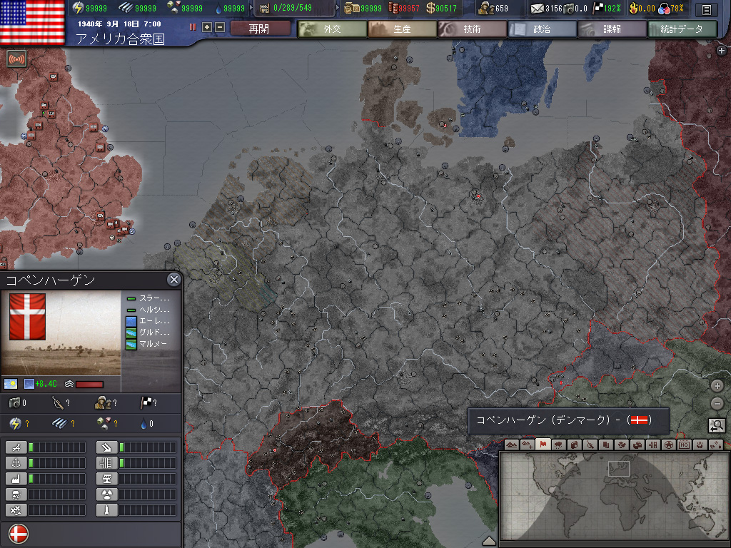
Task: Click the infrastructure level bar
Action: click(x=148, y=463)
